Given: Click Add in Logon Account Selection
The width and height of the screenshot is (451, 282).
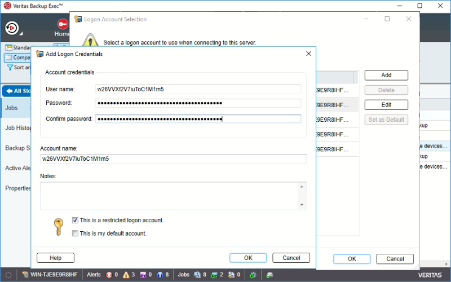Looking at the screenshot, I should coord(386,75).
